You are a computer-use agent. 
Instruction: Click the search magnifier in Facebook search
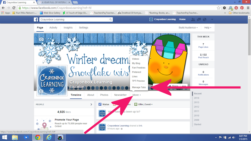click(110, 20)
